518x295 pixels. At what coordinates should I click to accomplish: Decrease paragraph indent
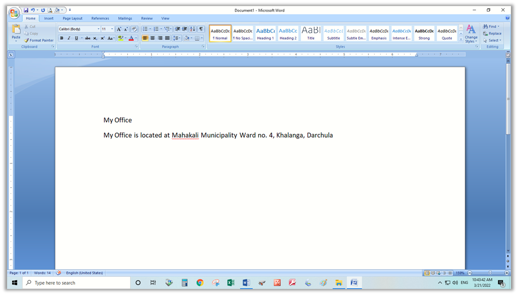pos(177,29)
